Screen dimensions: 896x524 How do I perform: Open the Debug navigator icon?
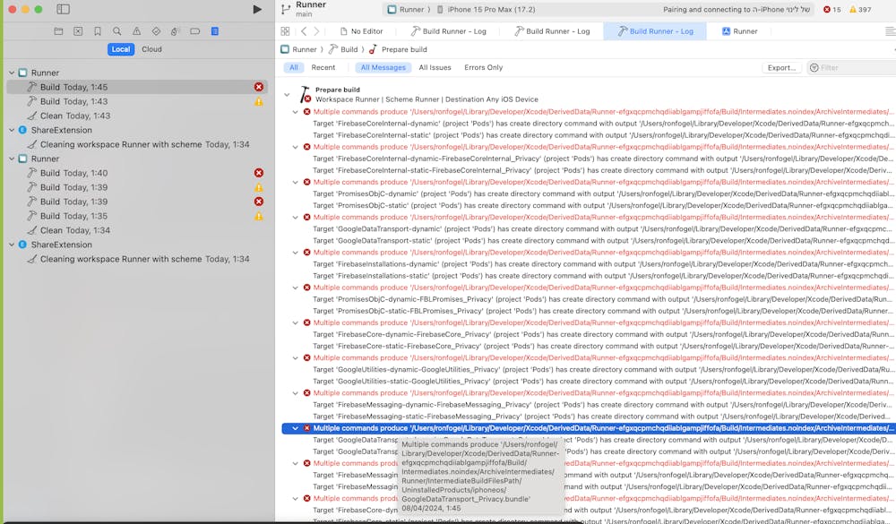[x=176, y=31]
